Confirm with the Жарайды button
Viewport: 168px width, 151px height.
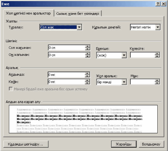pyautogui.click(x=124, y=144)
